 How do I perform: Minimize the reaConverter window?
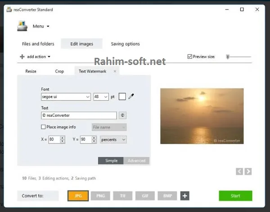pyautogui.click(x=227, y=9)
